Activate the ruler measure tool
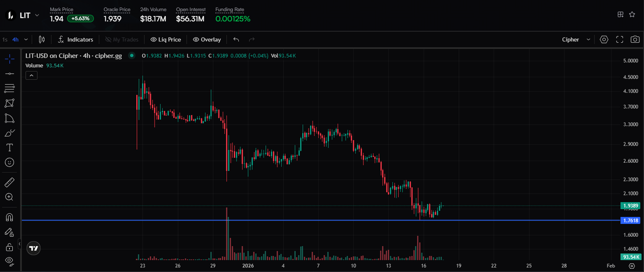644x272 pixels. (9, 182)
